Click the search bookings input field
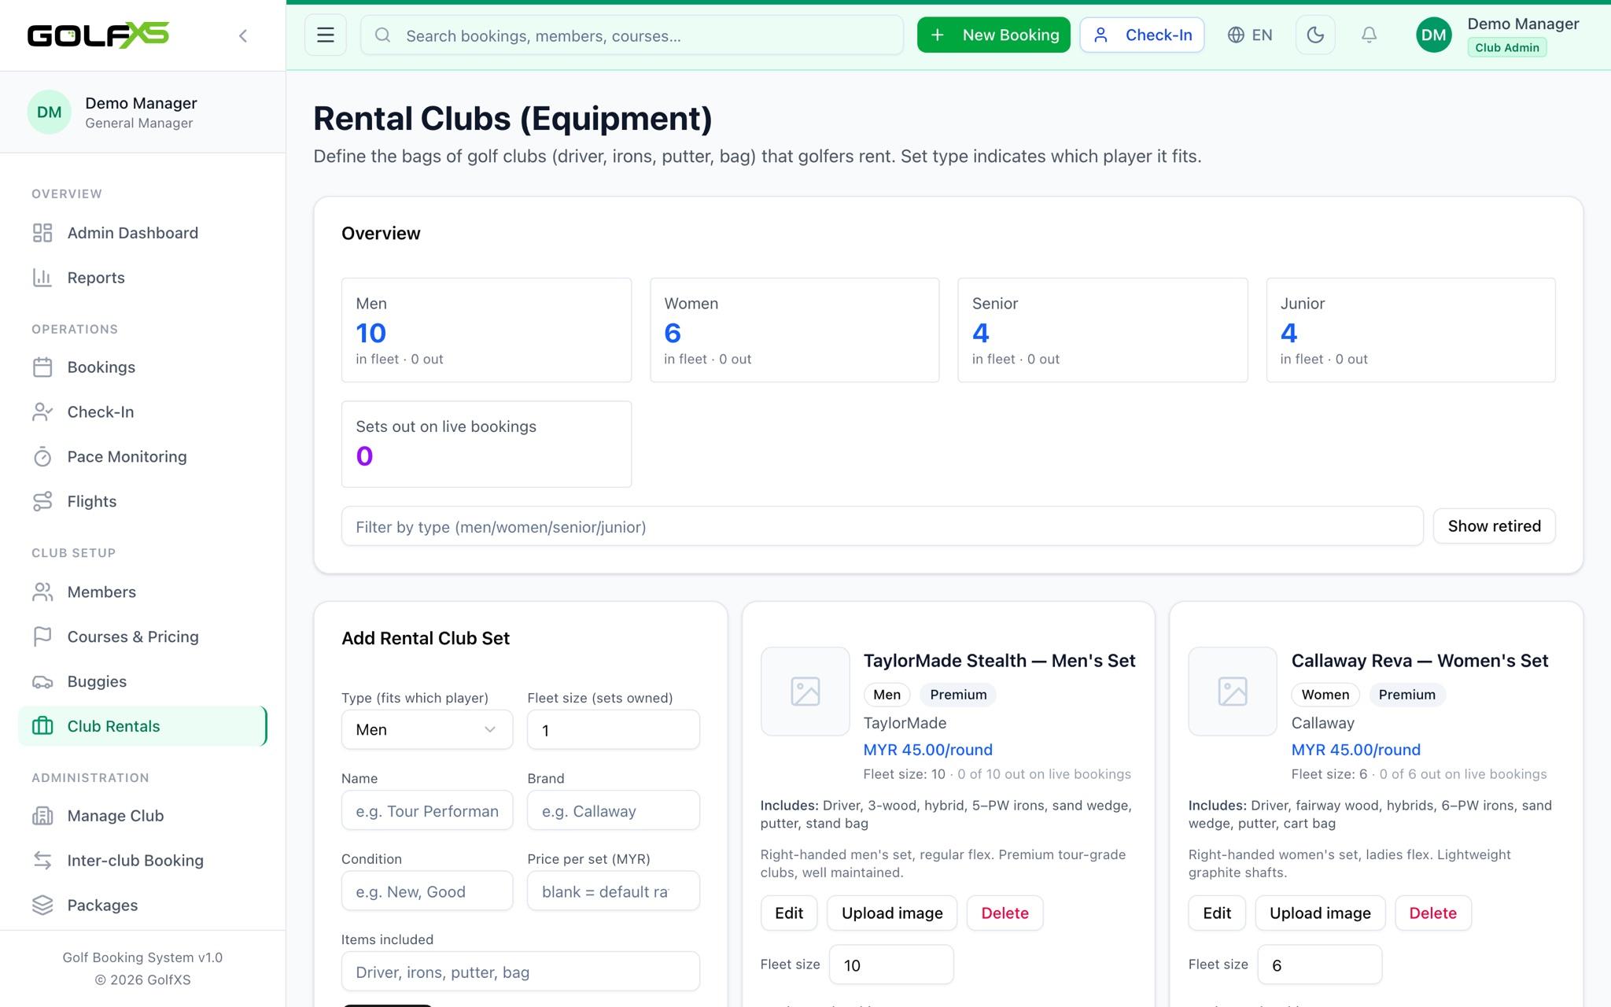 pyautogui.click(x=632, y=35)
